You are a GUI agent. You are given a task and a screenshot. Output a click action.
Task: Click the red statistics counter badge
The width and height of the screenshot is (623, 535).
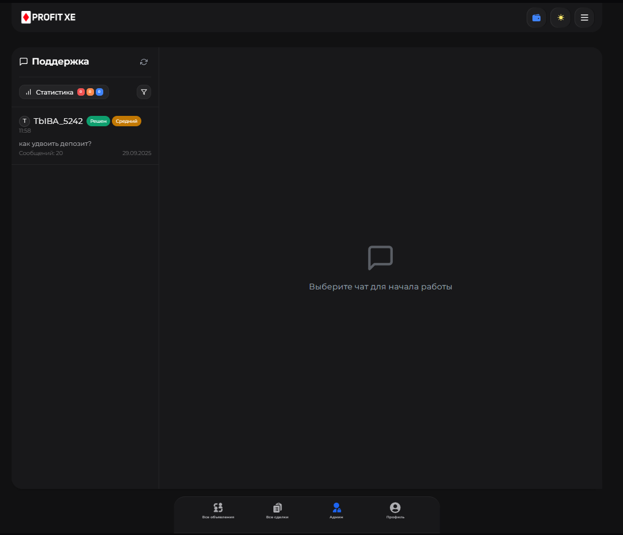point(81,92)
